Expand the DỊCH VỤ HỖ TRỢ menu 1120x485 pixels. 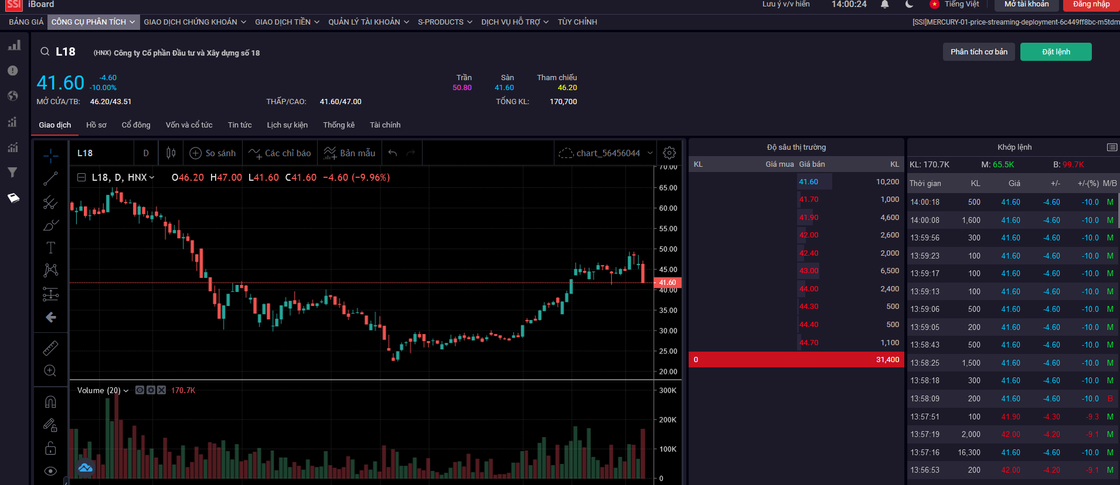(x=515, y=22)
